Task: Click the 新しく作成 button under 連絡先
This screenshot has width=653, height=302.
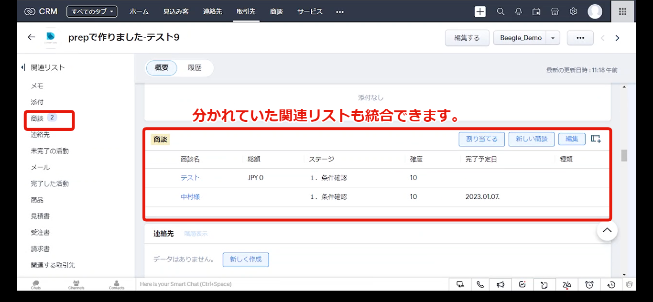Action: (x=246, y=259)
